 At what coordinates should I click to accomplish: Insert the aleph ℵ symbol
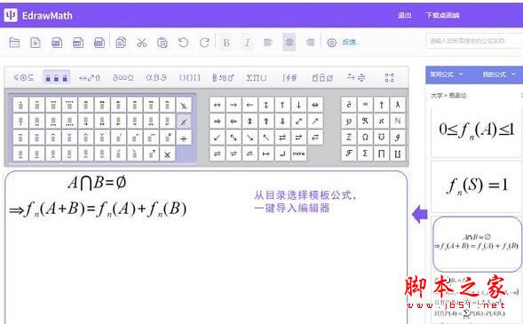coord(381,121)
